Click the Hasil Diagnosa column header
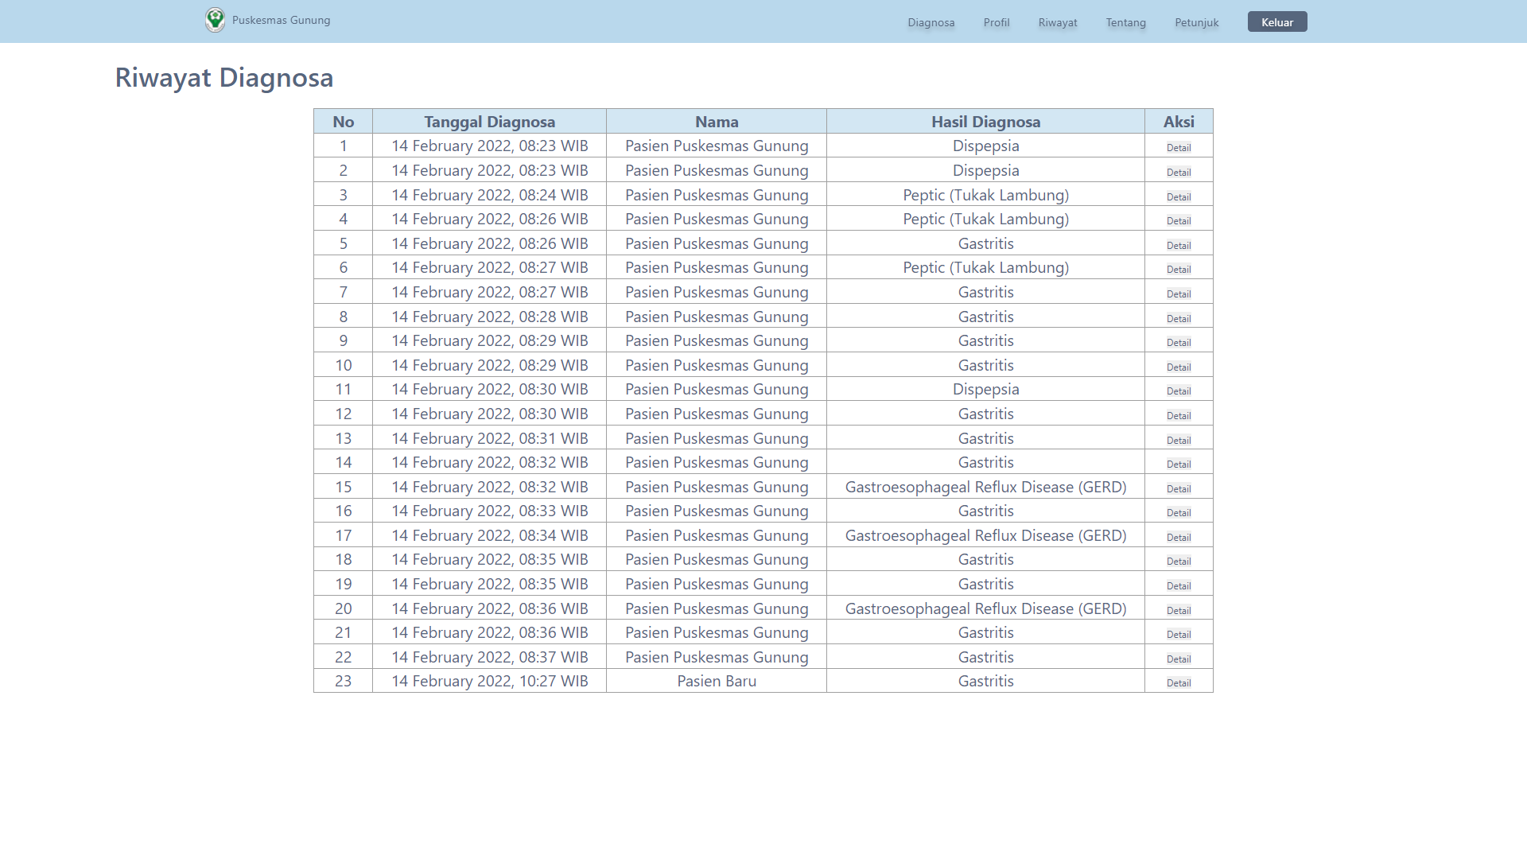1527x859 pixels. pos(985,122)
